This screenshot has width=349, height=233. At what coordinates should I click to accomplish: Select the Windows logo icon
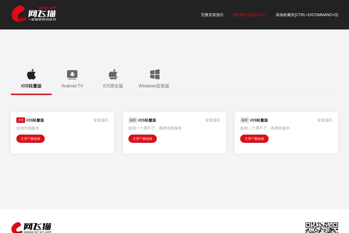[x=155, y=74]
